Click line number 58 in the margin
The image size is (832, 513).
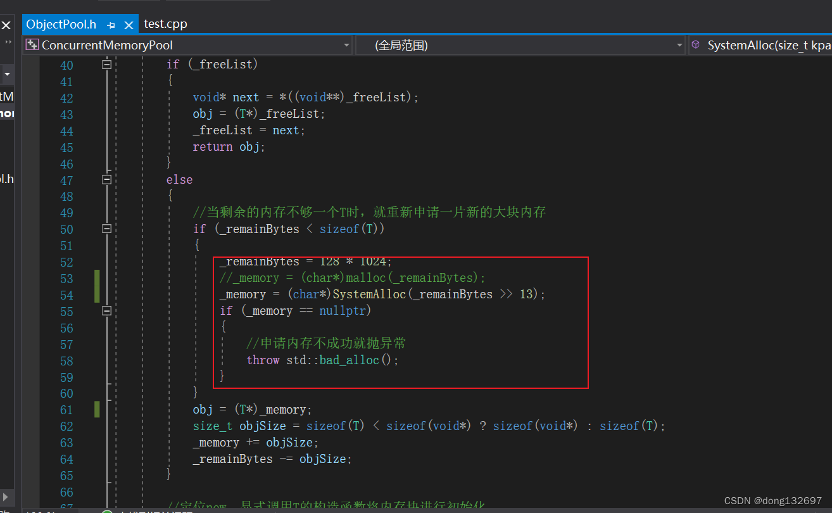pyautogui.click(x=66, y=362)
